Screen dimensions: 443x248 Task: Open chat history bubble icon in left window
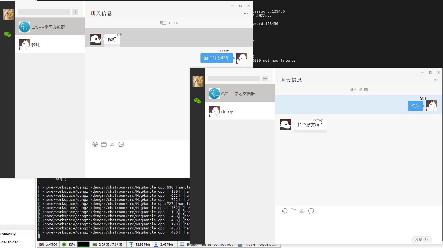121,144
